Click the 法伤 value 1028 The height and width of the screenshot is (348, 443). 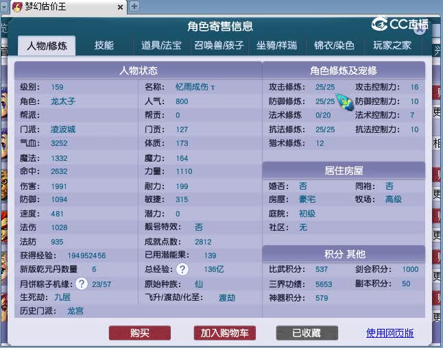tap(59, 227)
